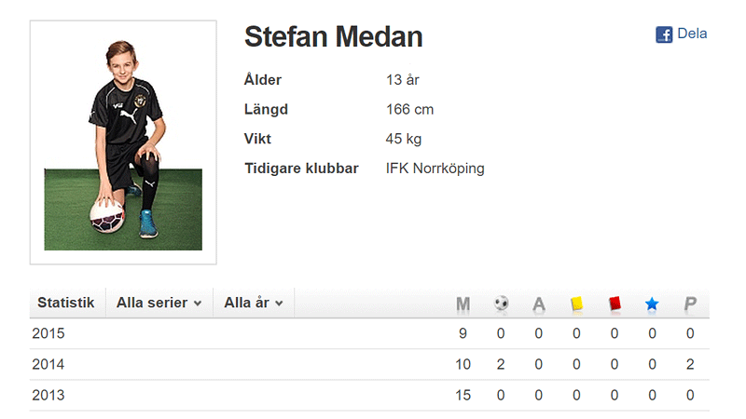The height and width of the screenshot is (419, 746).
Task: Click the 2013 matches value of 15
Action: (463, 395)
